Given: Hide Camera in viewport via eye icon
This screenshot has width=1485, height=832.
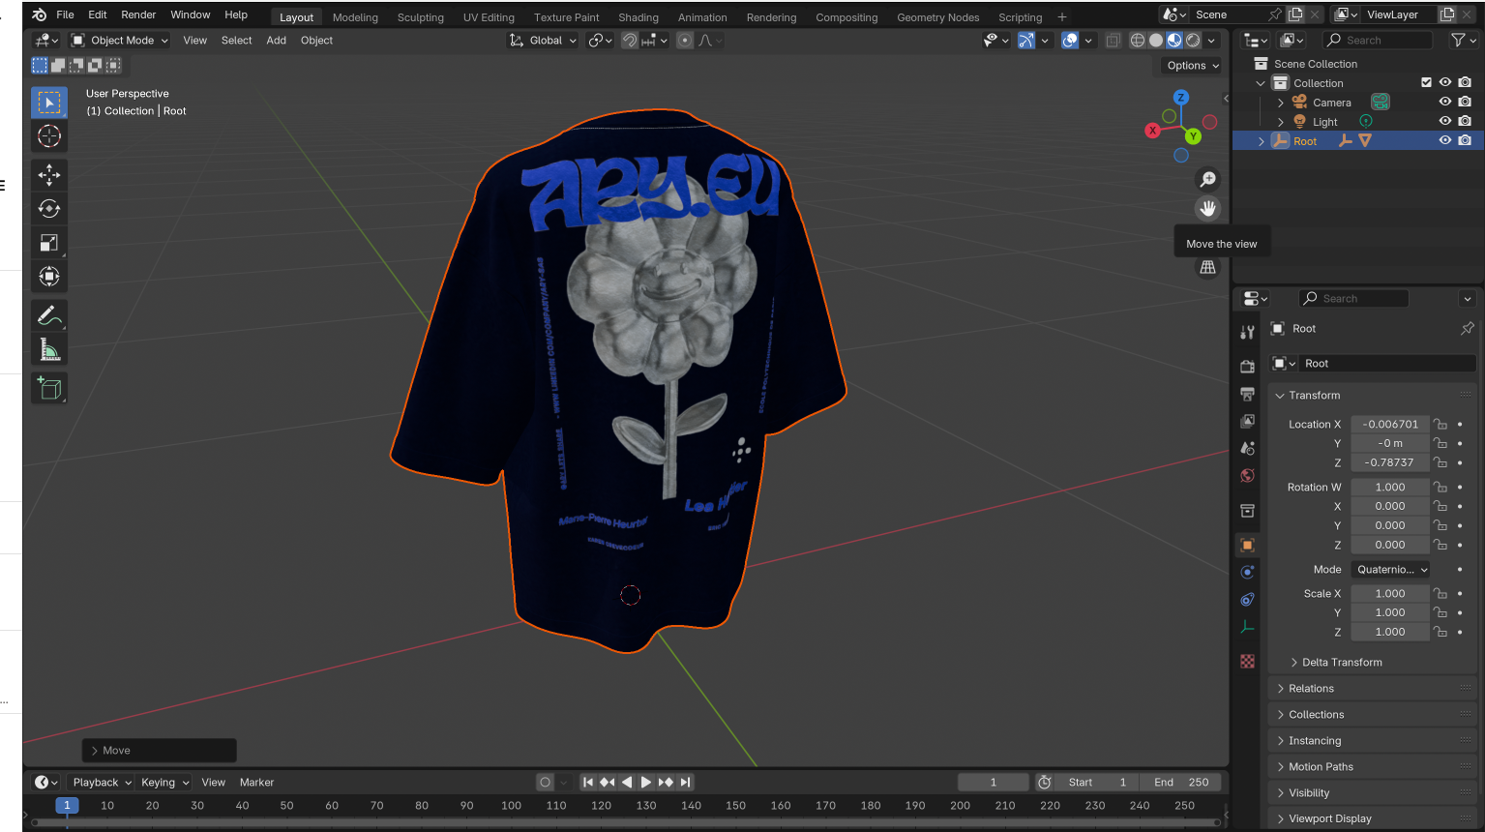Looking at the screenshot, I should [1445, 102].
